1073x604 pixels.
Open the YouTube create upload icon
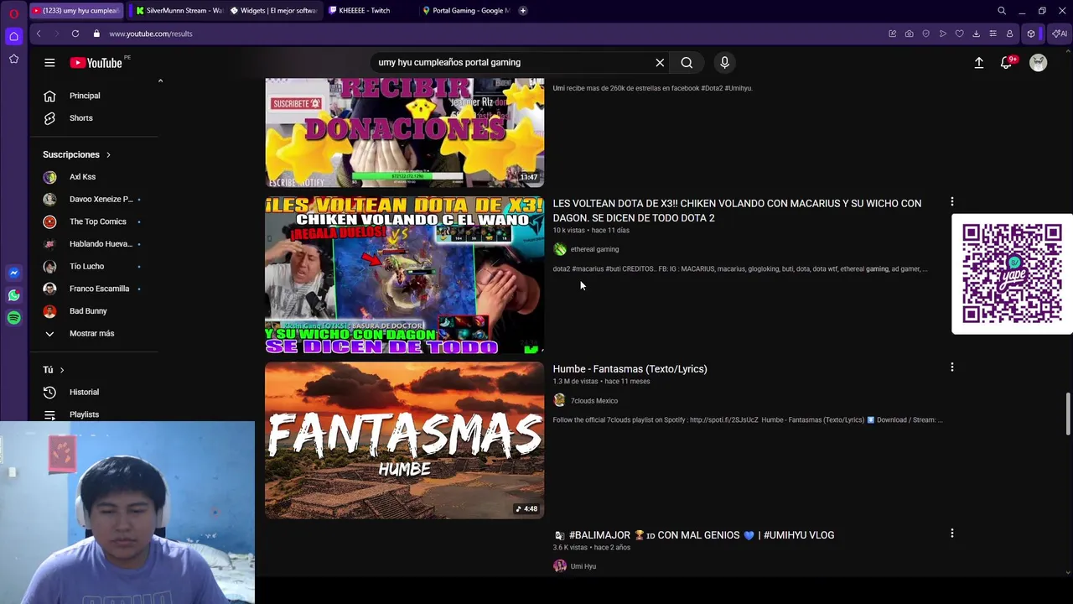[978, 62]
